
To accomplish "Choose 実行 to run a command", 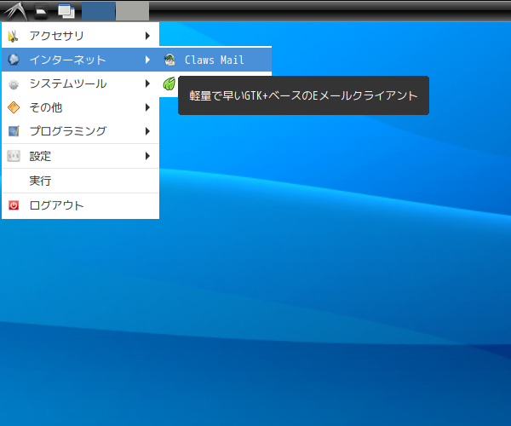I will click(81, 181).
